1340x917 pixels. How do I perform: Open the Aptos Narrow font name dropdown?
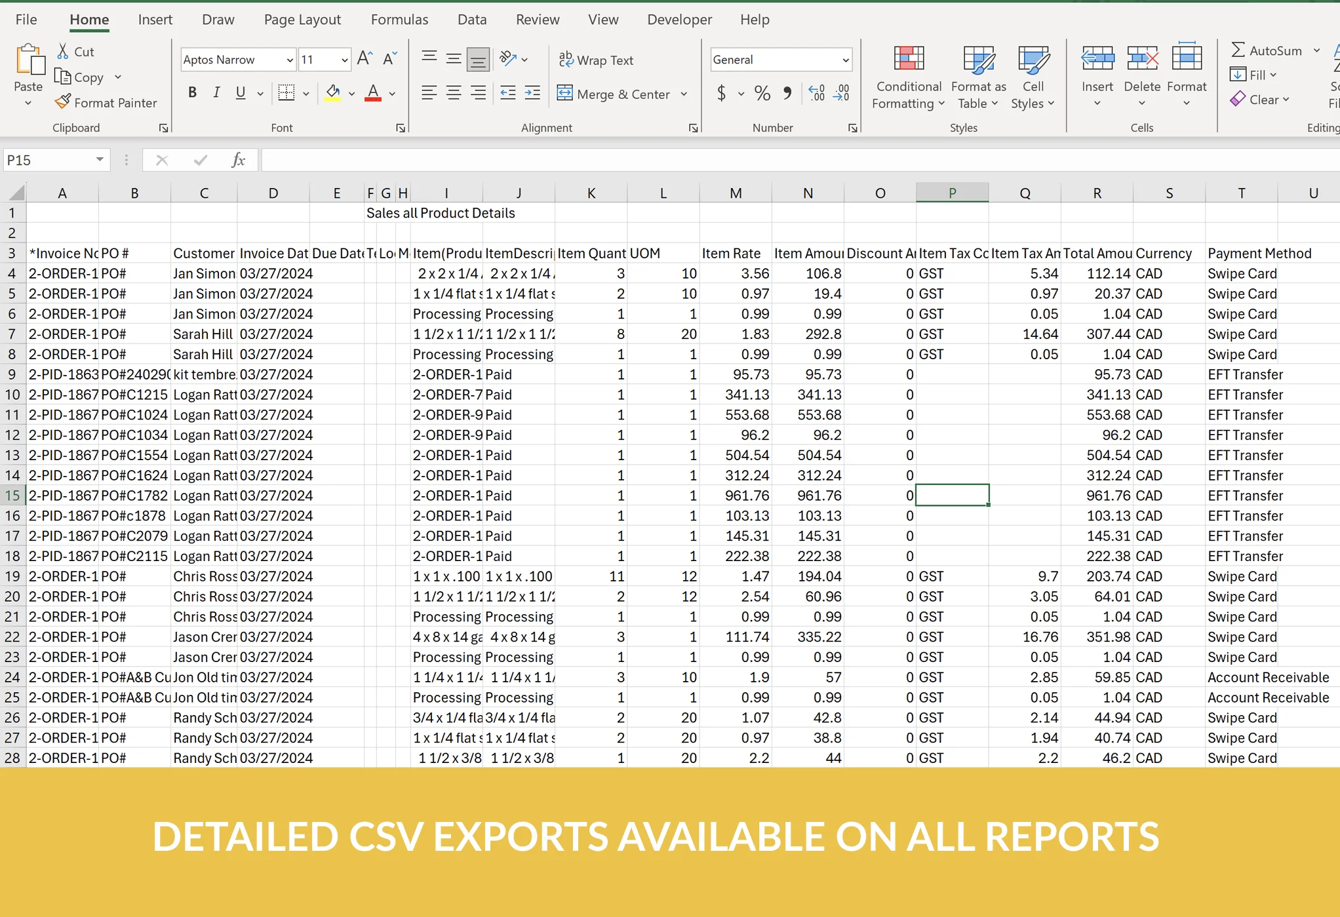289,60
